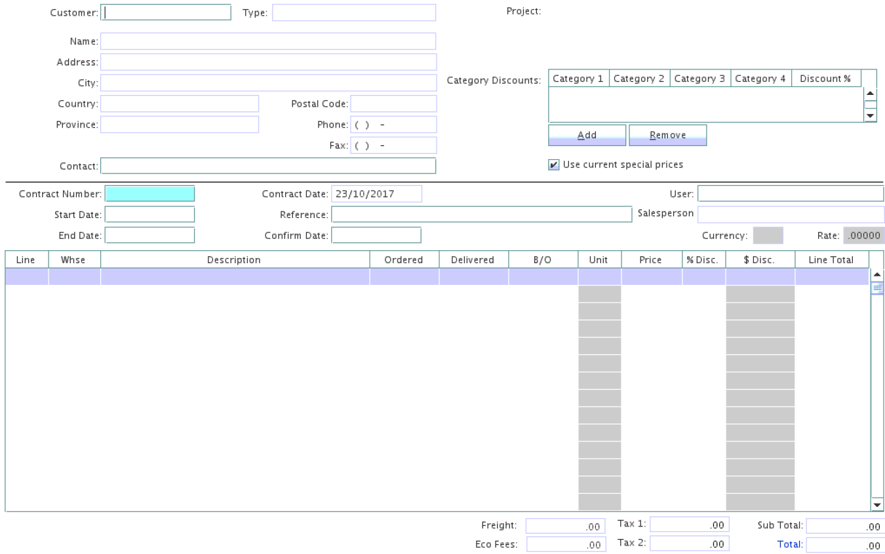This screenshot has width=885, height=554.
Task: Toggle Use current special prices checkbox
Action: tap(554, 165)
